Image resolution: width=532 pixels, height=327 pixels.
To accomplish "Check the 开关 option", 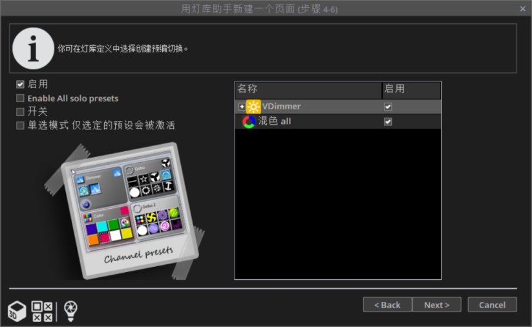I will click(x=21, y=112).
